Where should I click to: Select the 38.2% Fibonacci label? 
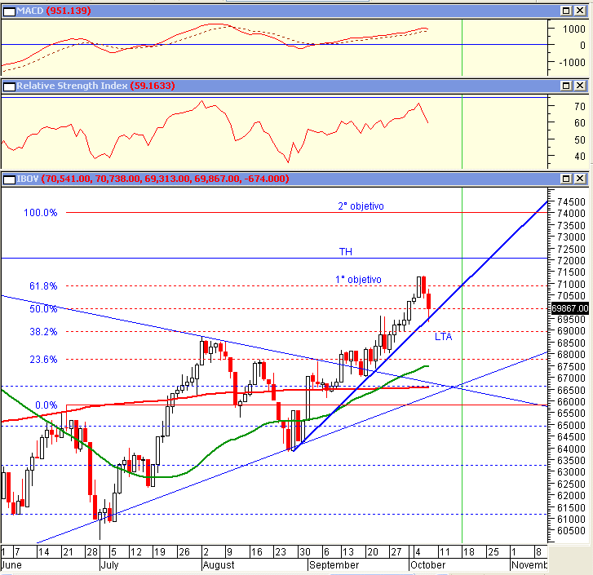43,331
